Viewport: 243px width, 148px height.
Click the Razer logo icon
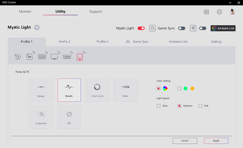[193, 28]
